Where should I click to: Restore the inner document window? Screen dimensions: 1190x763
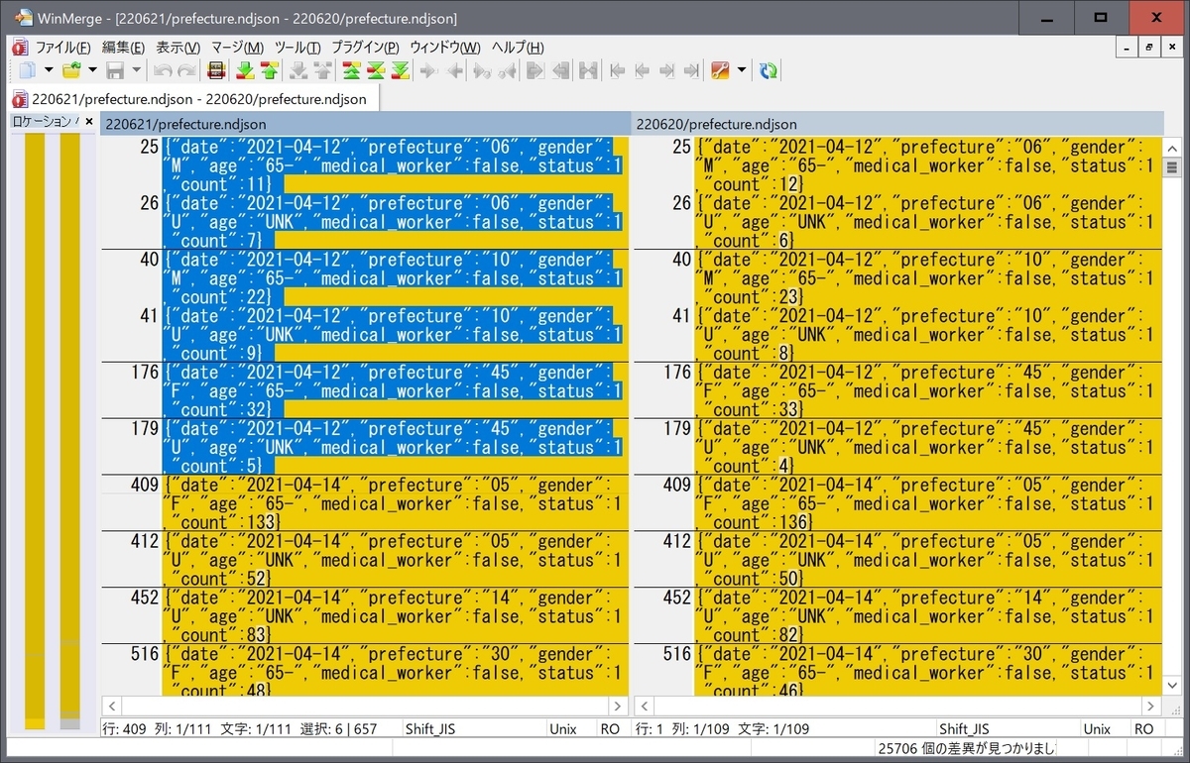click(1149, 48)
